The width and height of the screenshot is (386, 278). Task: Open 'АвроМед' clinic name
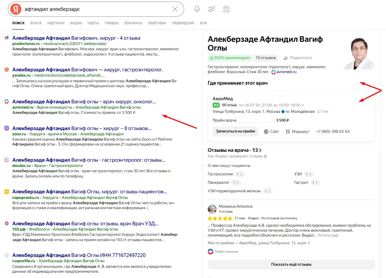pyautogui.click(x=222, y=98)
